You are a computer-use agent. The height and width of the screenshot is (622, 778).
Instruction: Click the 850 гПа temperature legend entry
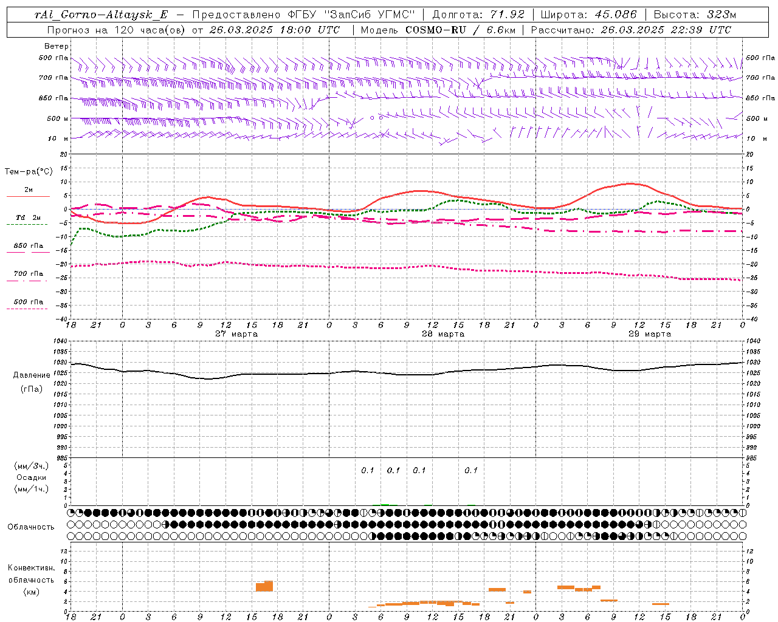click(28, 246)
